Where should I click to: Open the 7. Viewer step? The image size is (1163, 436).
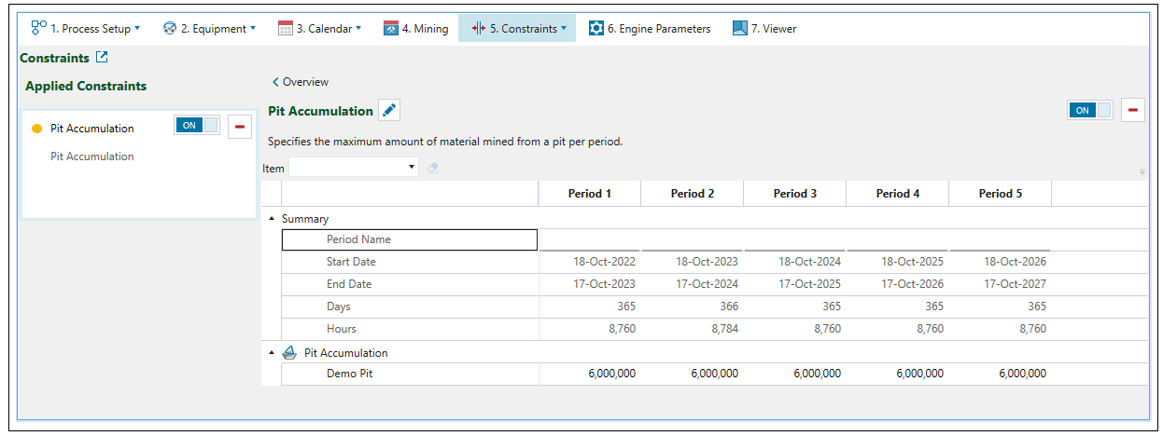(764, 29)
